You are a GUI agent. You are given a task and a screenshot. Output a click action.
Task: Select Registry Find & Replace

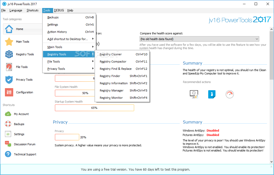[122, 69]
